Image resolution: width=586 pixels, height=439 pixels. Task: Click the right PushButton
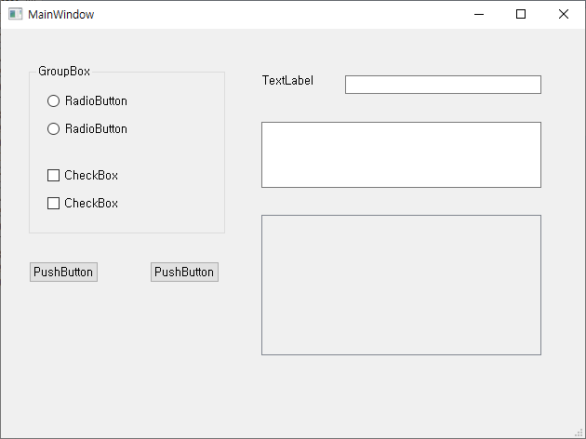click(184, 272)
